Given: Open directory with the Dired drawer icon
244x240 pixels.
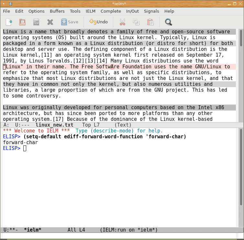Looking at the screenshot, I should (x=36, y=22).
